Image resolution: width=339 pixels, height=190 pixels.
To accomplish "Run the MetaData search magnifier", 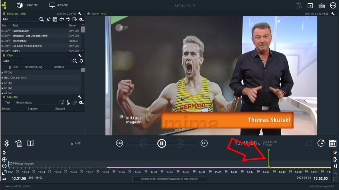I will pos(42,19).
